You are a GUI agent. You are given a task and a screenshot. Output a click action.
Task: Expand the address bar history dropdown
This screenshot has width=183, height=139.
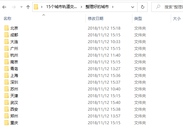133,7
